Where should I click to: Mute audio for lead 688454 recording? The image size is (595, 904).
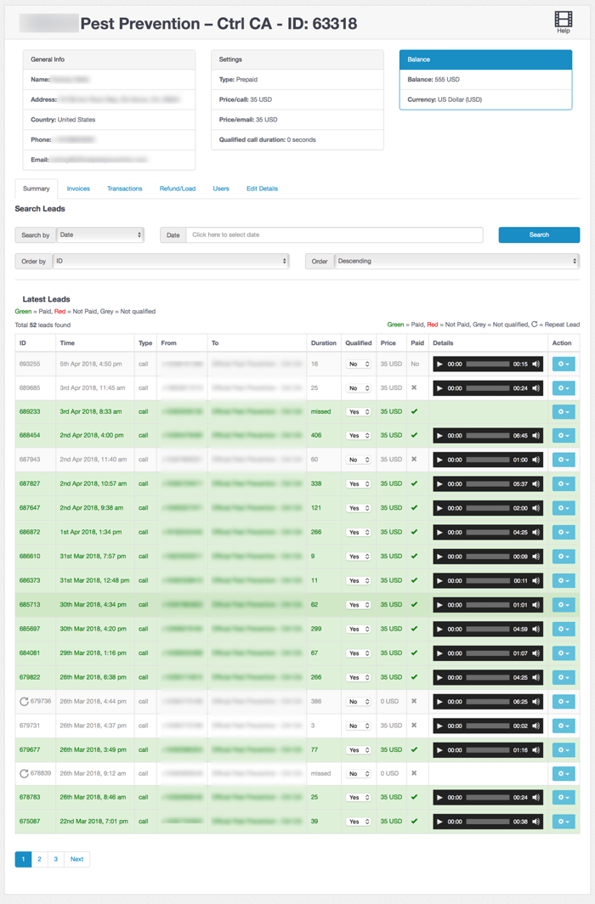tap(535, 436)
